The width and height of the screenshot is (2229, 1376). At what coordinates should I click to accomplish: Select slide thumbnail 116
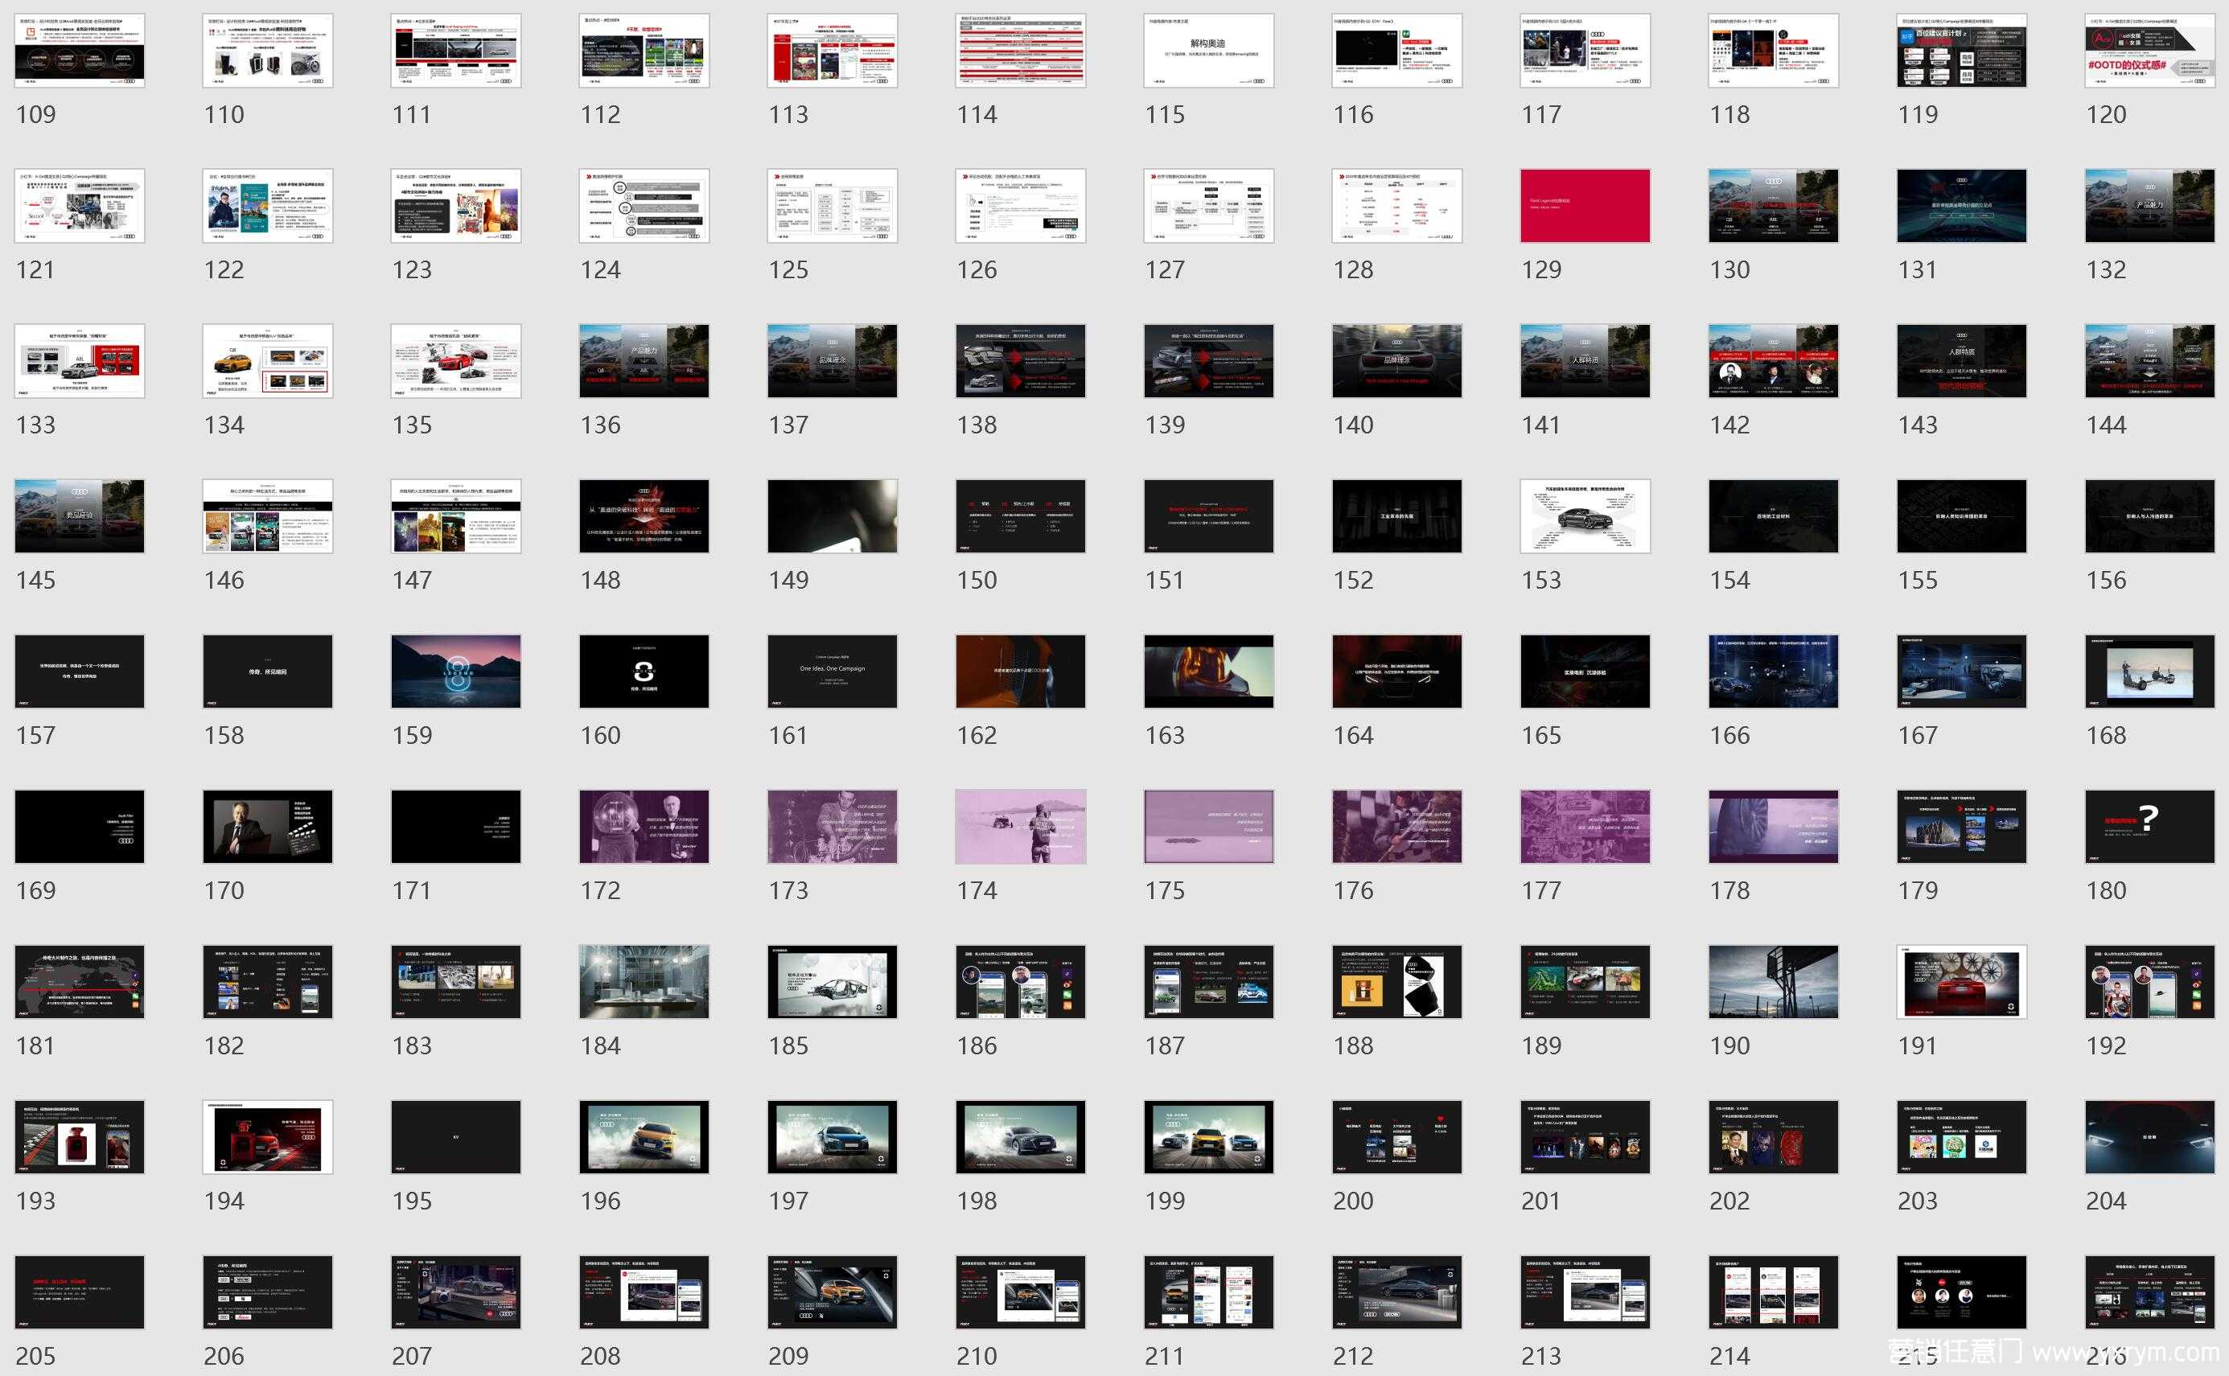point(1397,51)
